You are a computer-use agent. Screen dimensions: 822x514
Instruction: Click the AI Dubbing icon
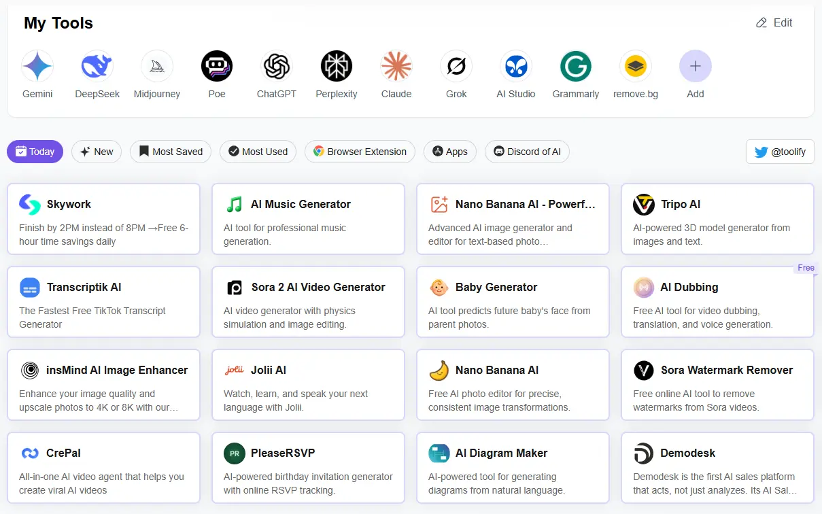[x=644, y=287]
